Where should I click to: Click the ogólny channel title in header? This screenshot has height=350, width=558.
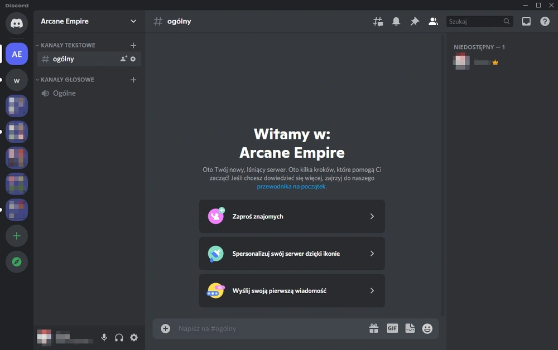click(x=179, y=21)
